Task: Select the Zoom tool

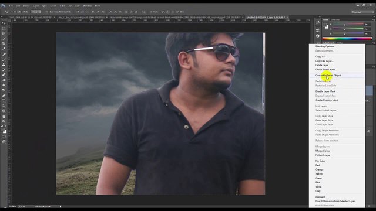Action: pos(4,121)
